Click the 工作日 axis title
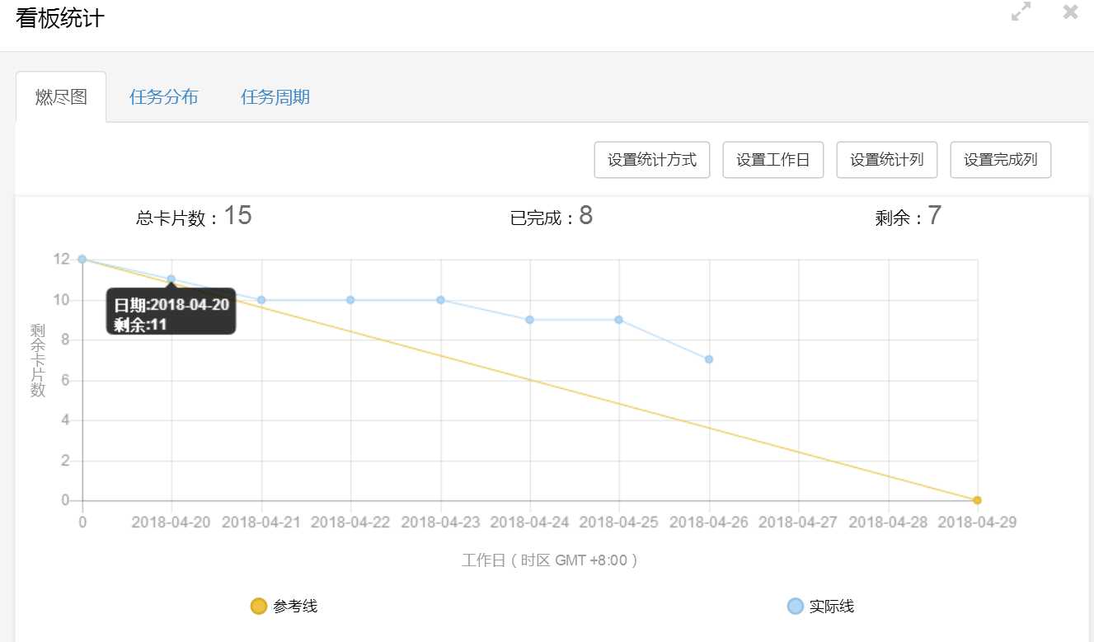Screen dimensions: 1094x642 tap(550, 560)
